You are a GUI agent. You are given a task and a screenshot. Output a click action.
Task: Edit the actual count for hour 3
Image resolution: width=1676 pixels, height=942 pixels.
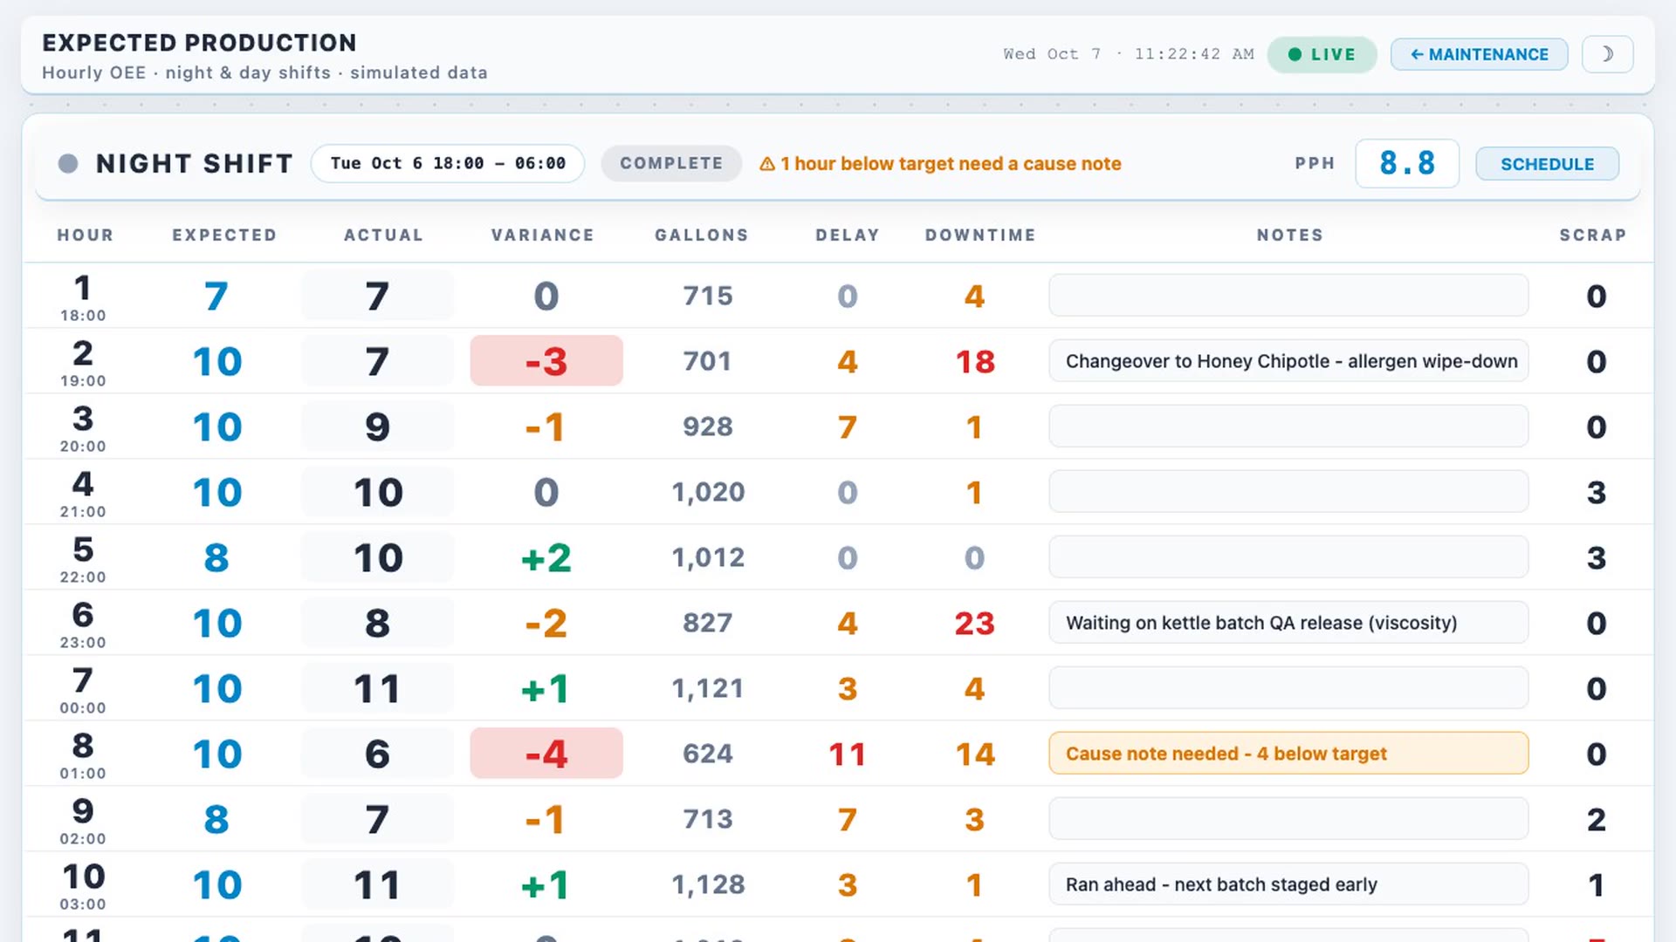377,427
